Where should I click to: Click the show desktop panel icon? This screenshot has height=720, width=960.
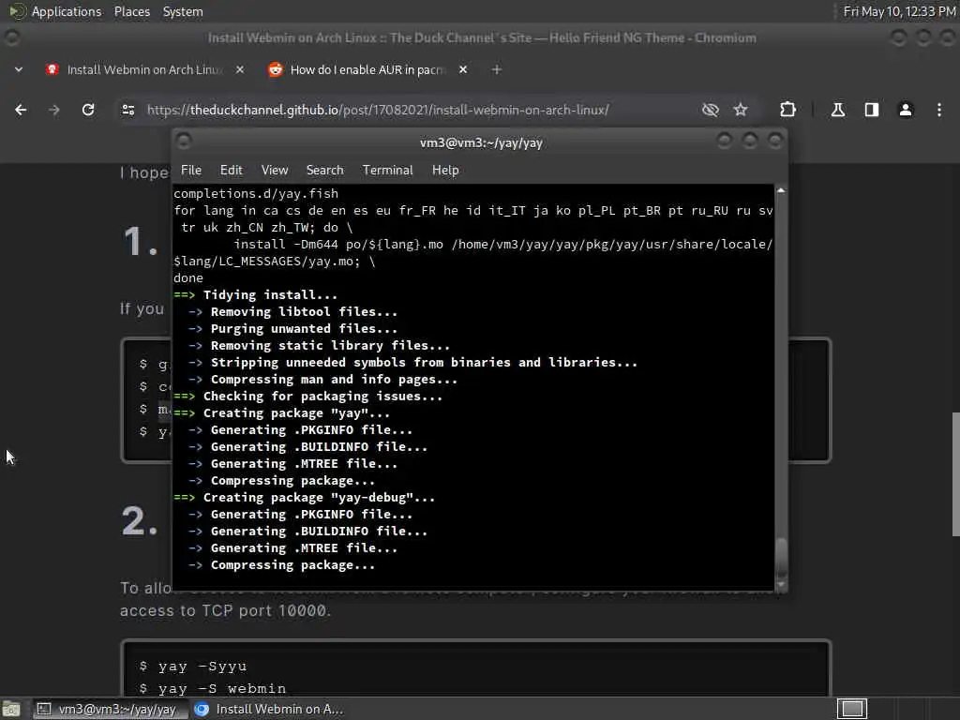point(11,709)
